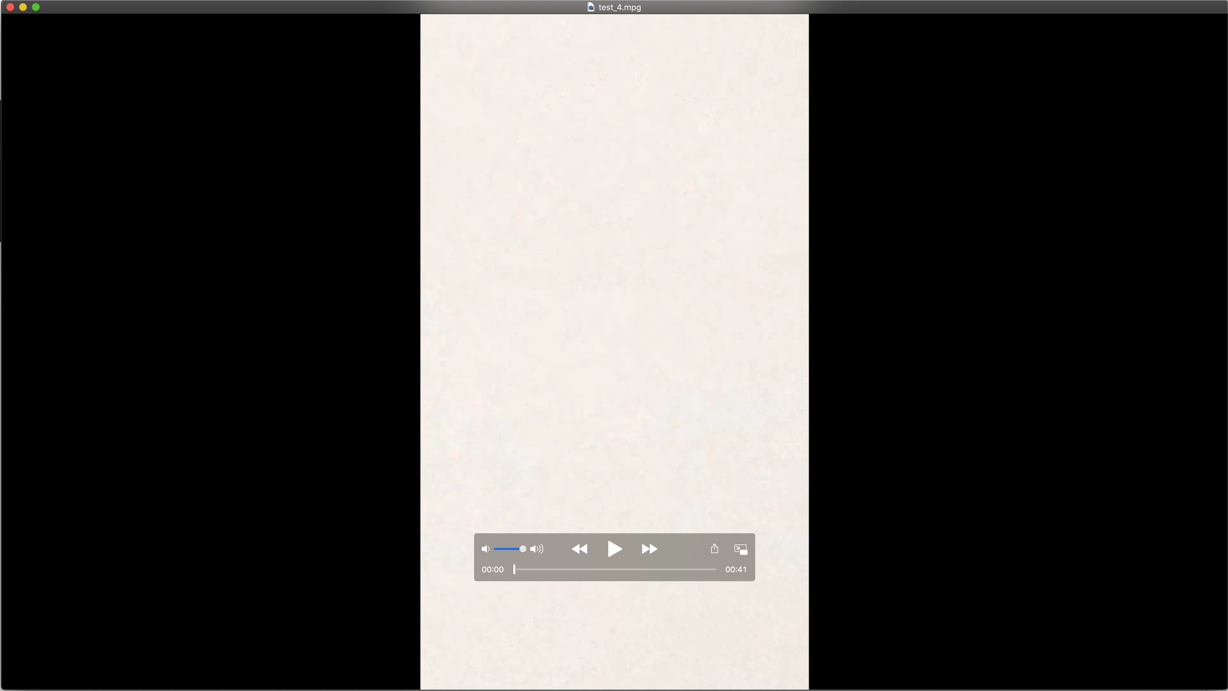Mute audio with low-volume speaker icon
Image resolution: width=1228 pixels, height=691 pixels.
pos(485,549)
